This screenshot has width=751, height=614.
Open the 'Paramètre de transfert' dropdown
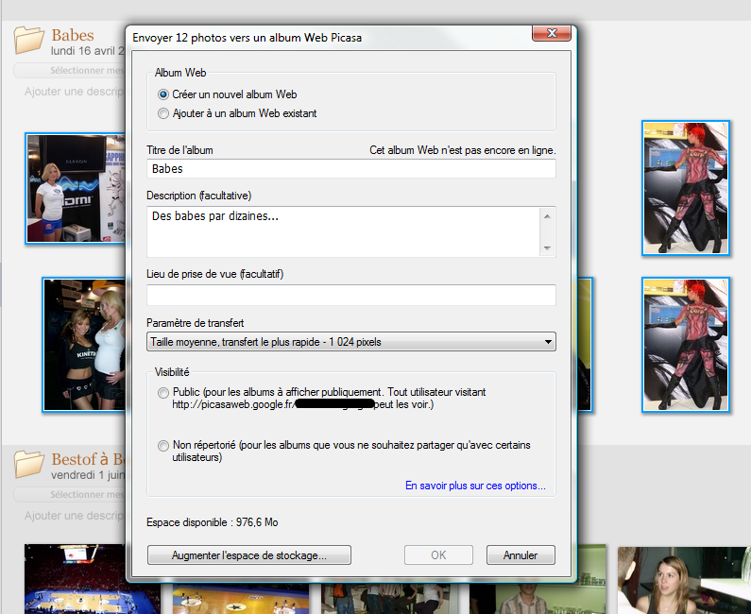(351, 342)
